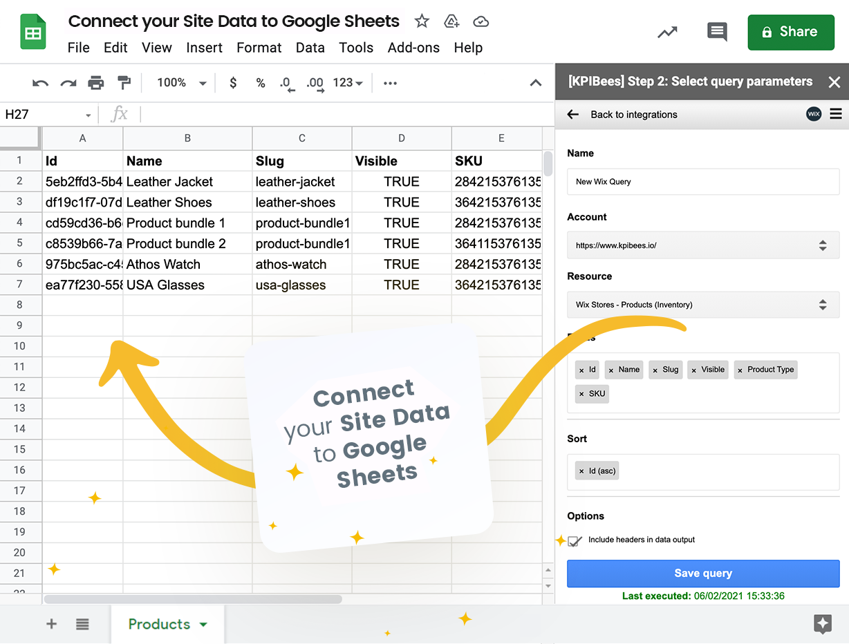Remove the Id (asc) sort tag
The height and width of the screenshot is (644, 849).
tap(581, 472)
